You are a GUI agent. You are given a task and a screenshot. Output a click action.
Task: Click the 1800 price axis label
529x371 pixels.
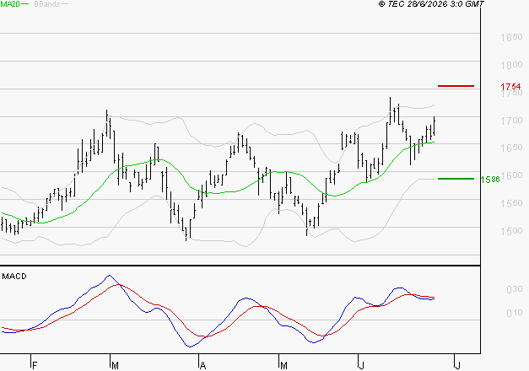click(511, 65)
